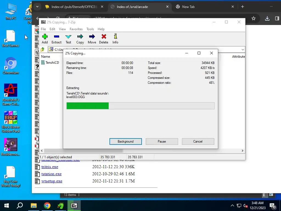
Task: Open the File menu
Action: (43, 29)
